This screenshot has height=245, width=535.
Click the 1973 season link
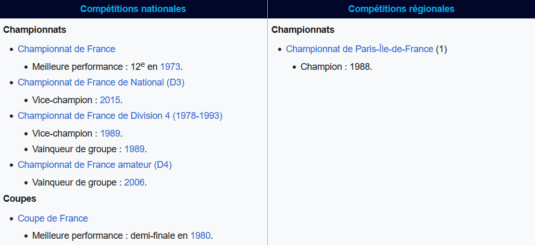[170, 67]
